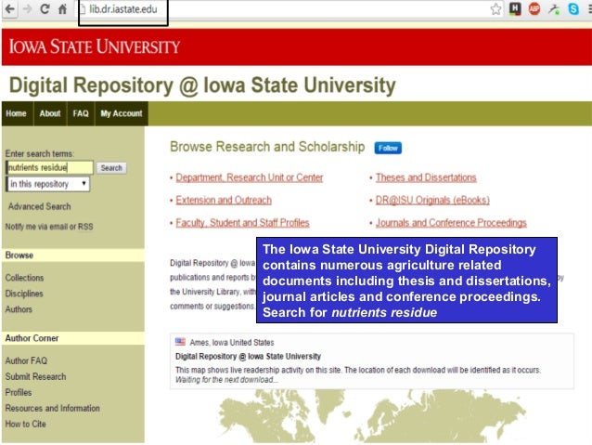Click the 'Ames, Iowa United States' text
This screenshot has width=592, height=445.
pos(232,343)
